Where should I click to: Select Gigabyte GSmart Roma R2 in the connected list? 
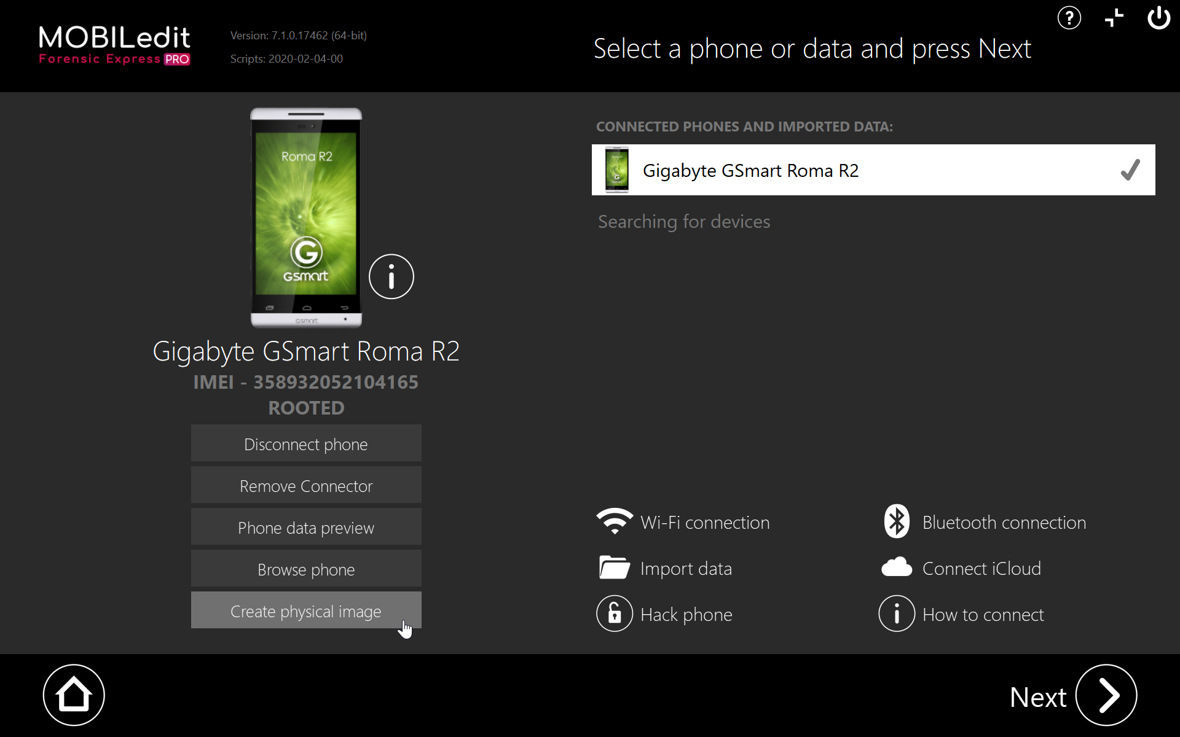coord(750,170)
